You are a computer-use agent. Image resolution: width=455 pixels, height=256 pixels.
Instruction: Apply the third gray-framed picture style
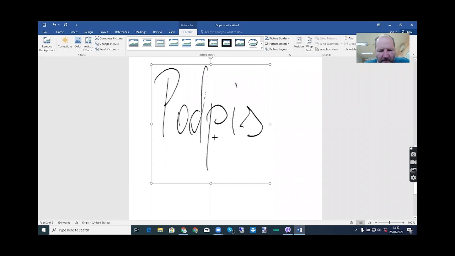point(160,43)
